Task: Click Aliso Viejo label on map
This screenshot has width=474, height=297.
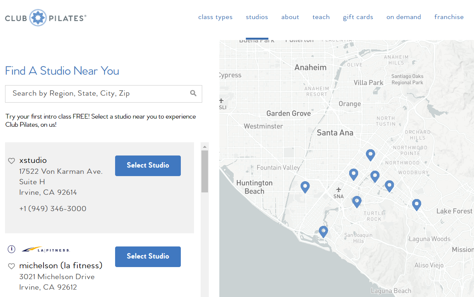Action: click(x=429, y=266)
